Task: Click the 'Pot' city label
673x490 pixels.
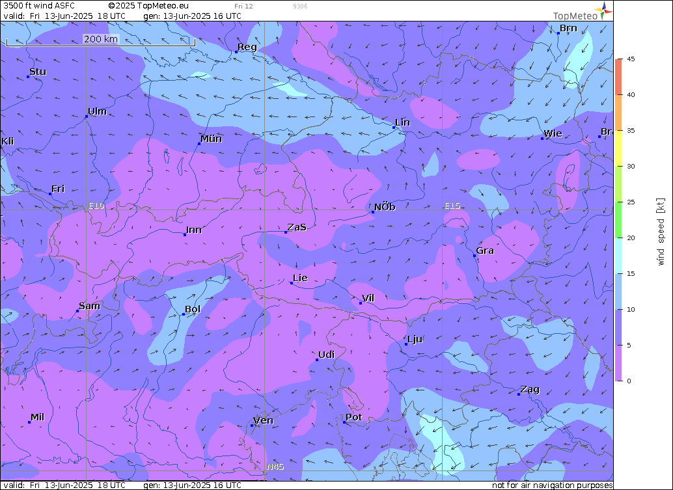Action: pos(354,417)
